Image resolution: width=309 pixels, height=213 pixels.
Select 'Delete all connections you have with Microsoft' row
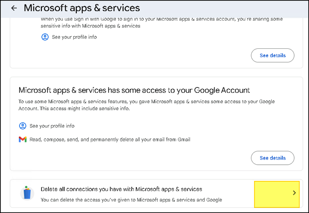[156, 193]
